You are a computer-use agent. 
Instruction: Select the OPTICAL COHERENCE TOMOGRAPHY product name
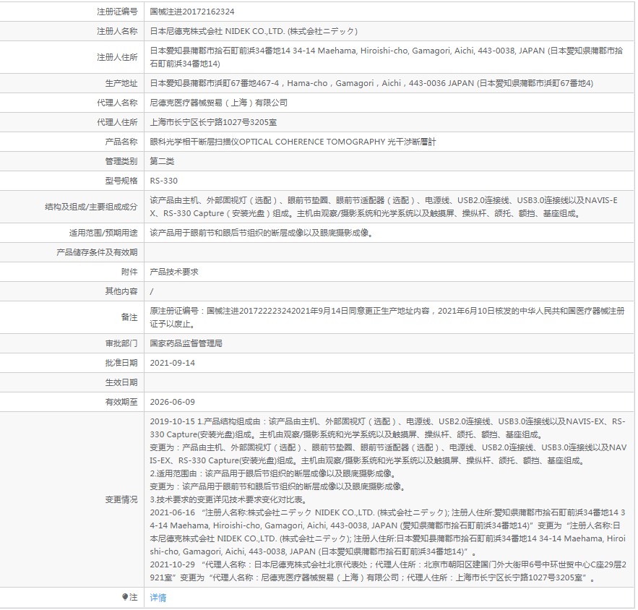pos(293,142)
